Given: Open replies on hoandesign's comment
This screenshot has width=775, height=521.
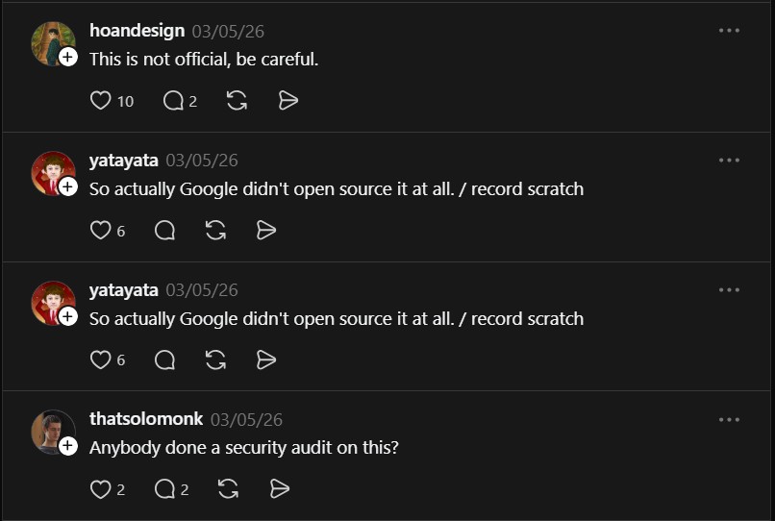Looking at the screenshot, I should click(173, 100).
